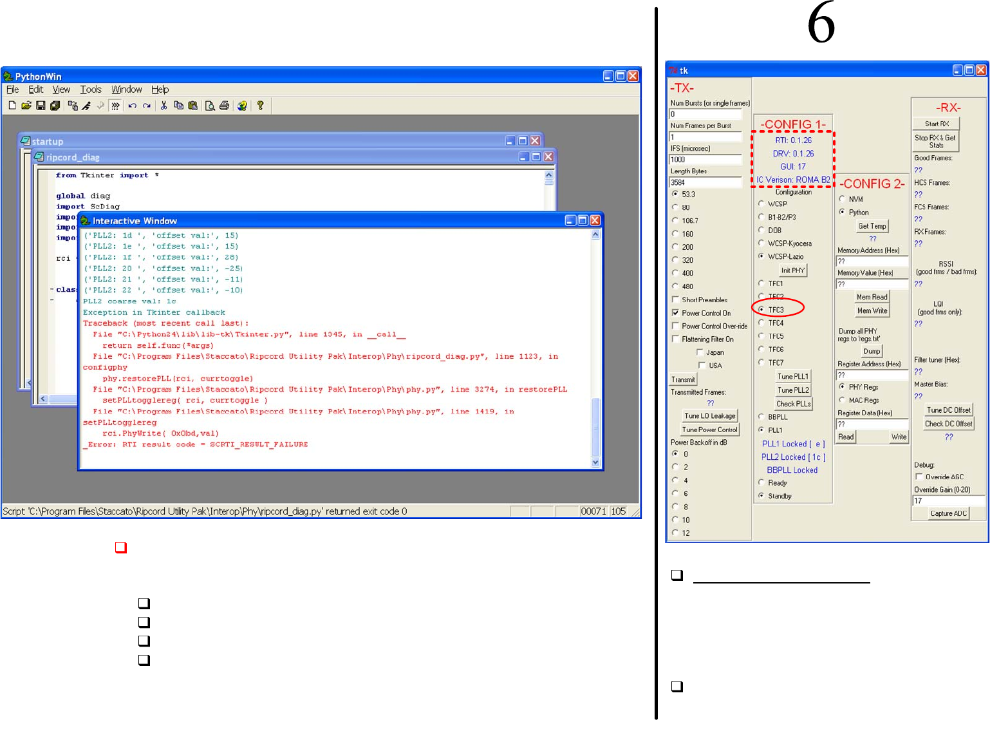Check the Override AGC checkbox
Screen dimensions: 990x749
[919, 477]
